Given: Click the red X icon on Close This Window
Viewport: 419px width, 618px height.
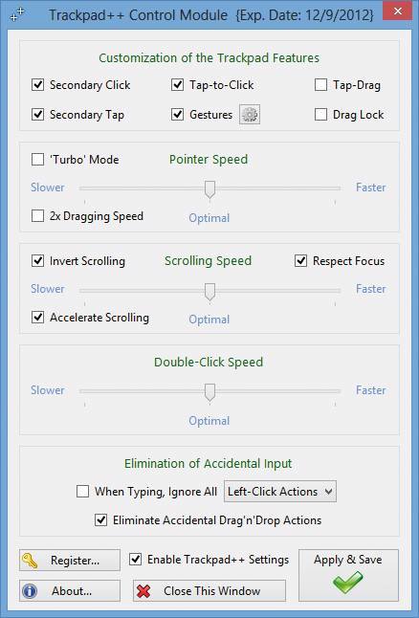Looking at the screenshot, I should [143, 591].
